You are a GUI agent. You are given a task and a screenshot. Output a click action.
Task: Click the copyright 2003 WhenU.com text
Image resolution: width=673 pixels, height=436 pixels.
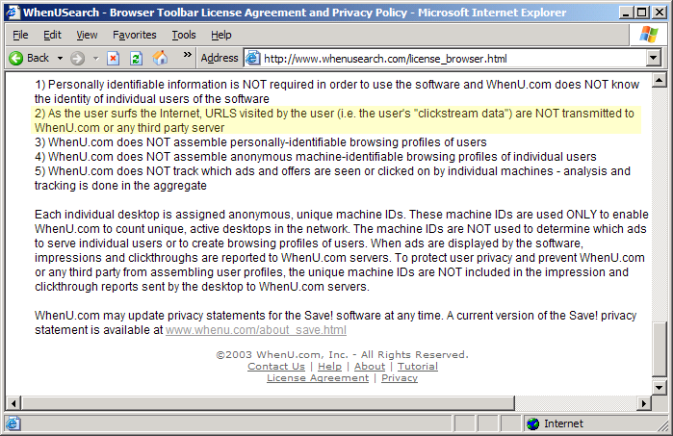(342, 354)
